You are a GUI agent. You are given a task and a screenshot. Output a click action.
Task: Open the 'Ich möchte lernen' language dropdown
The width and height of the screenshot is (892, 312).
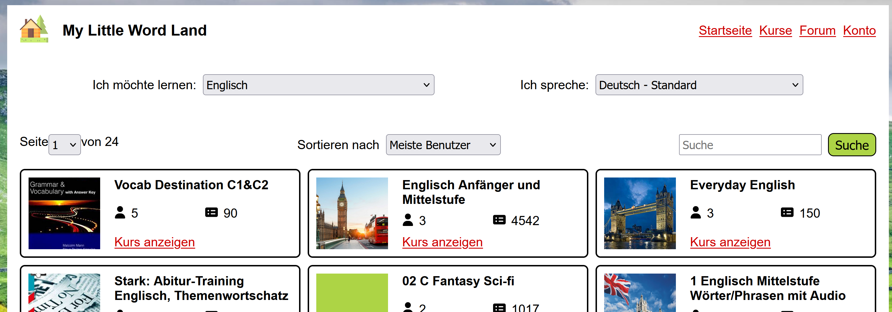coord(318,85)
